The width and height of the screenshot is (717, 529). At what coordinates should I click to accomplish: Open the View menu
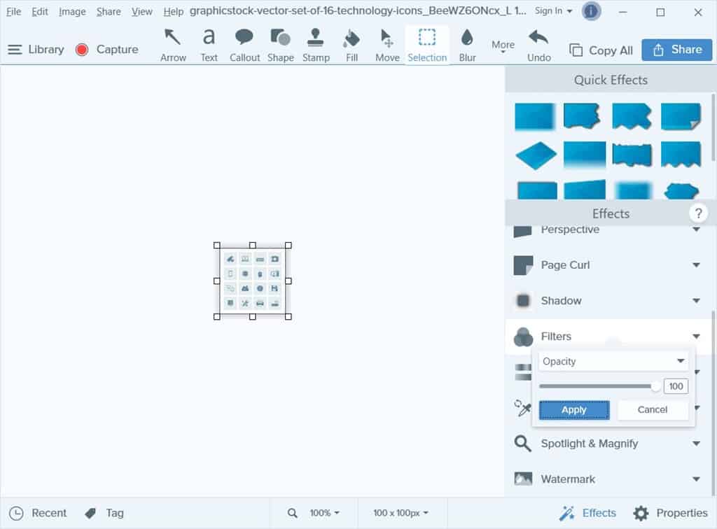coord(141,11)
